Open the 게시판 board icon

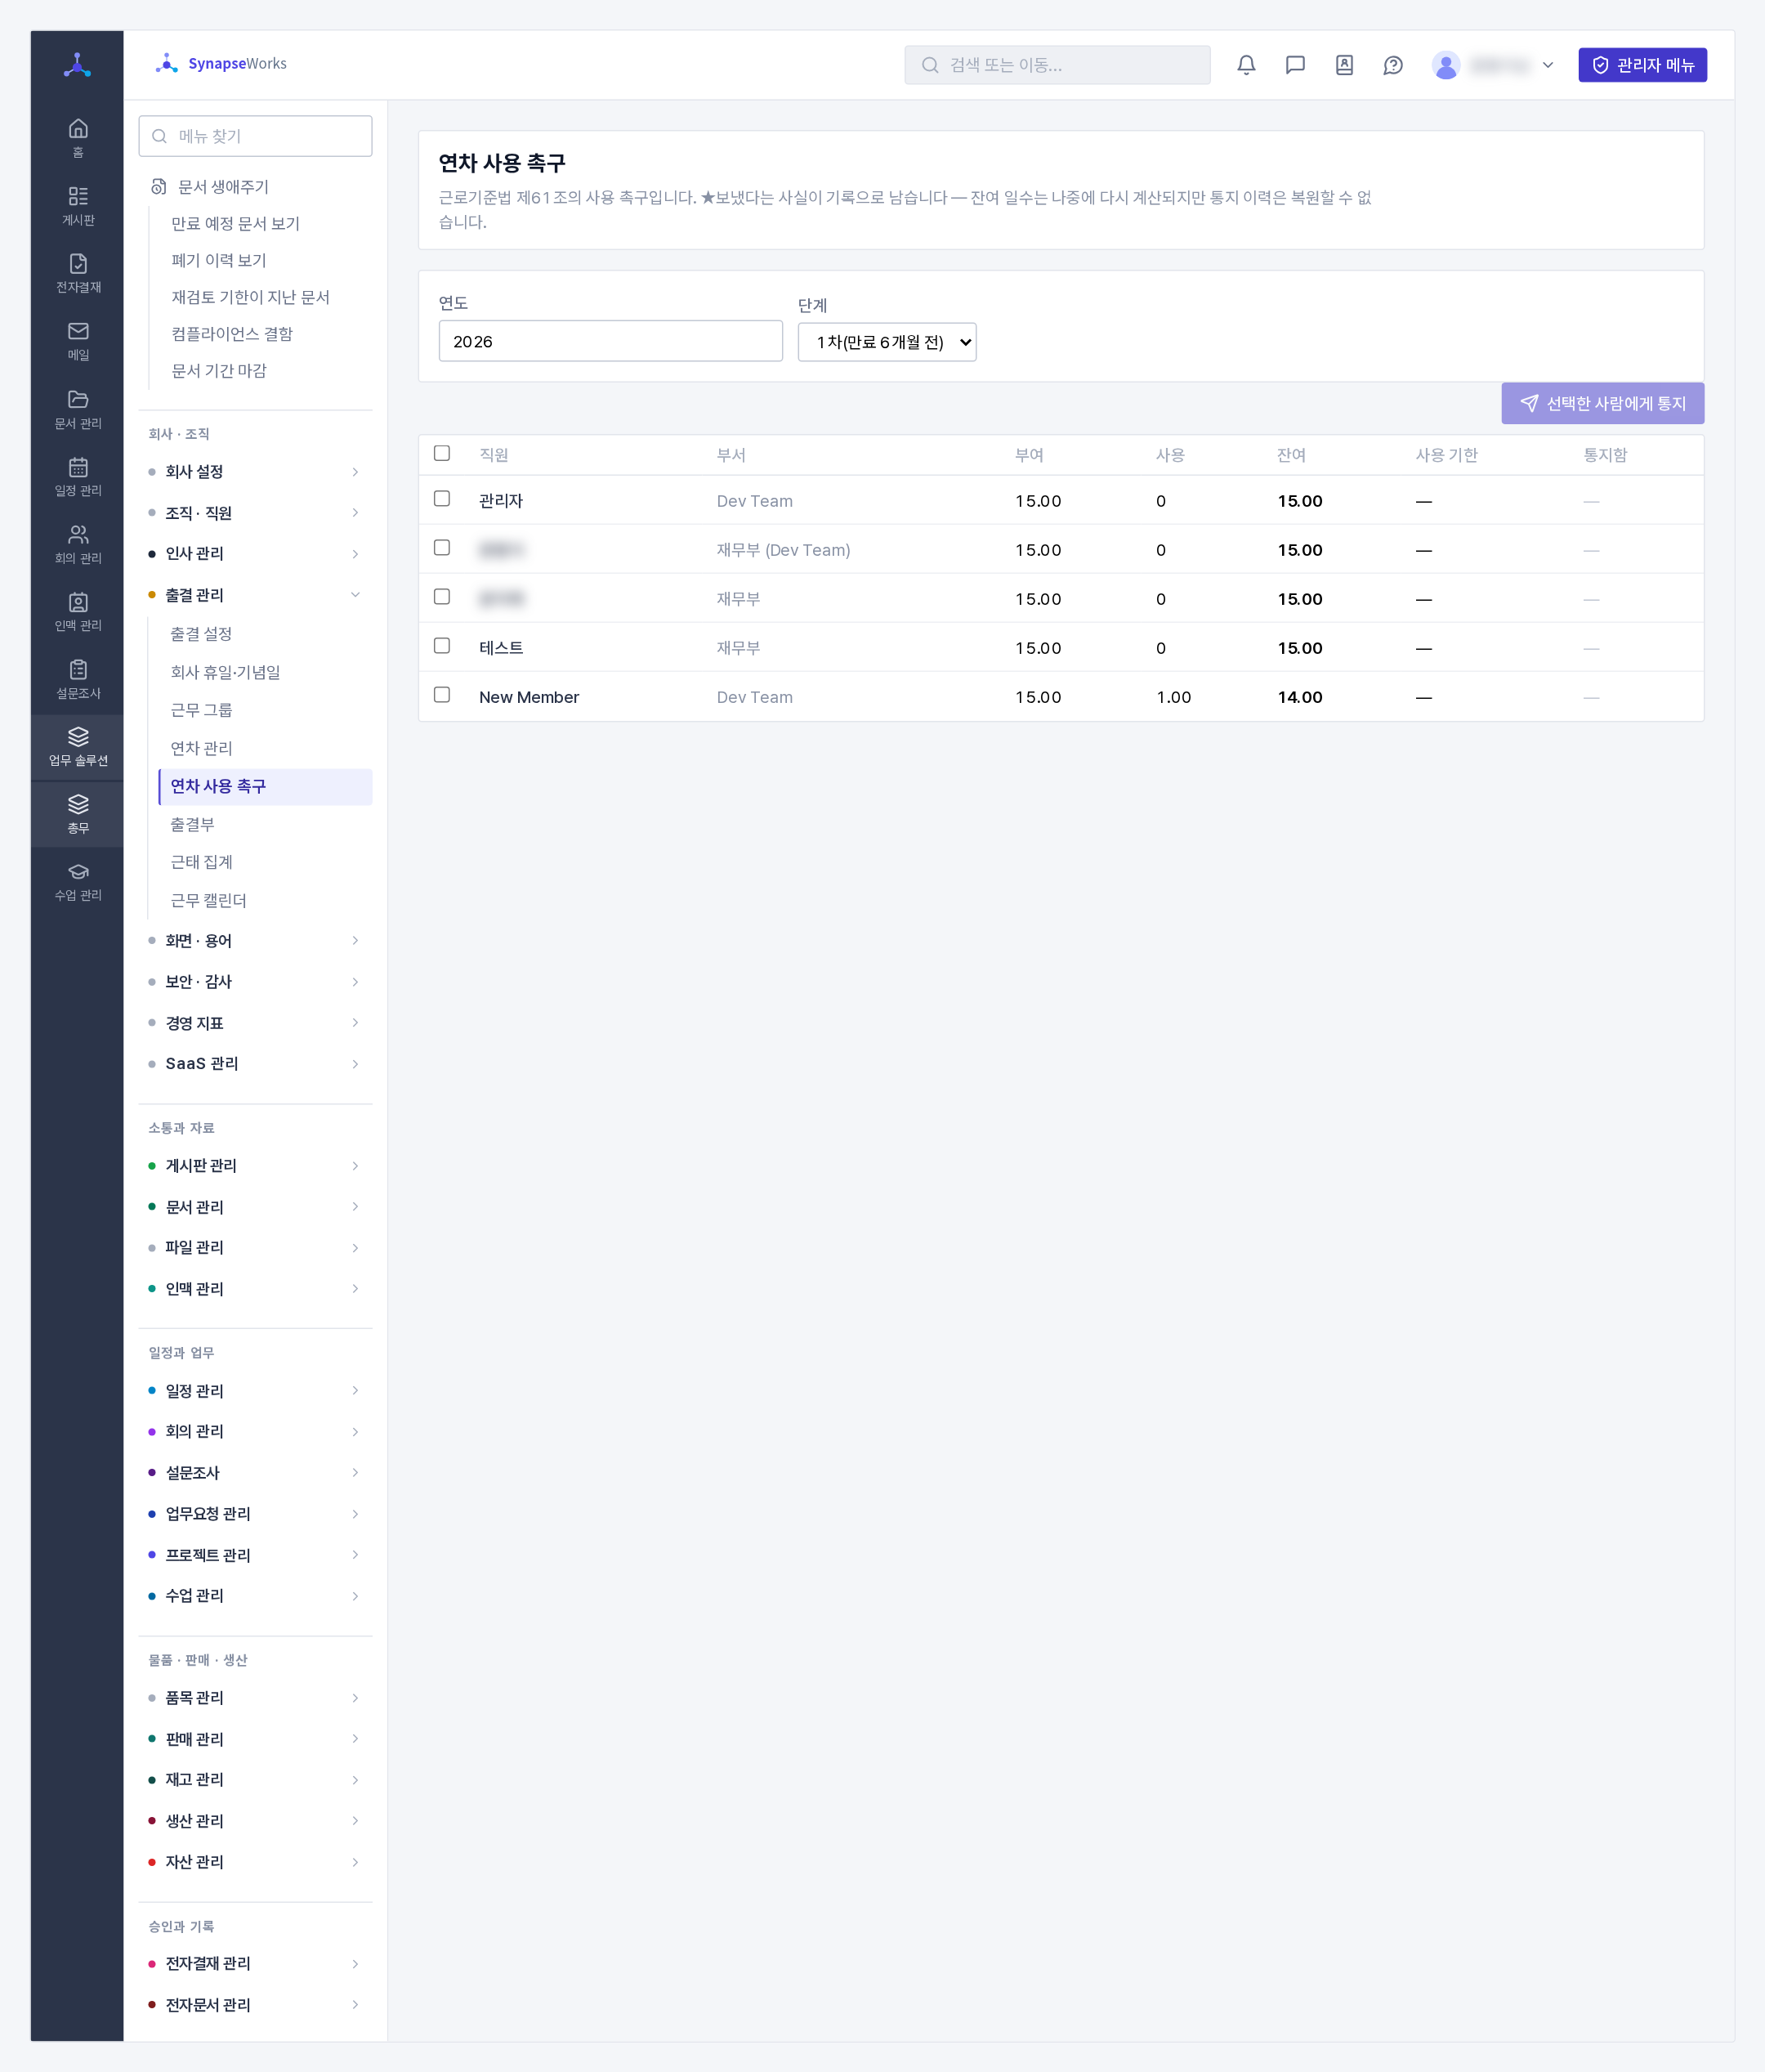coord(78,206)
